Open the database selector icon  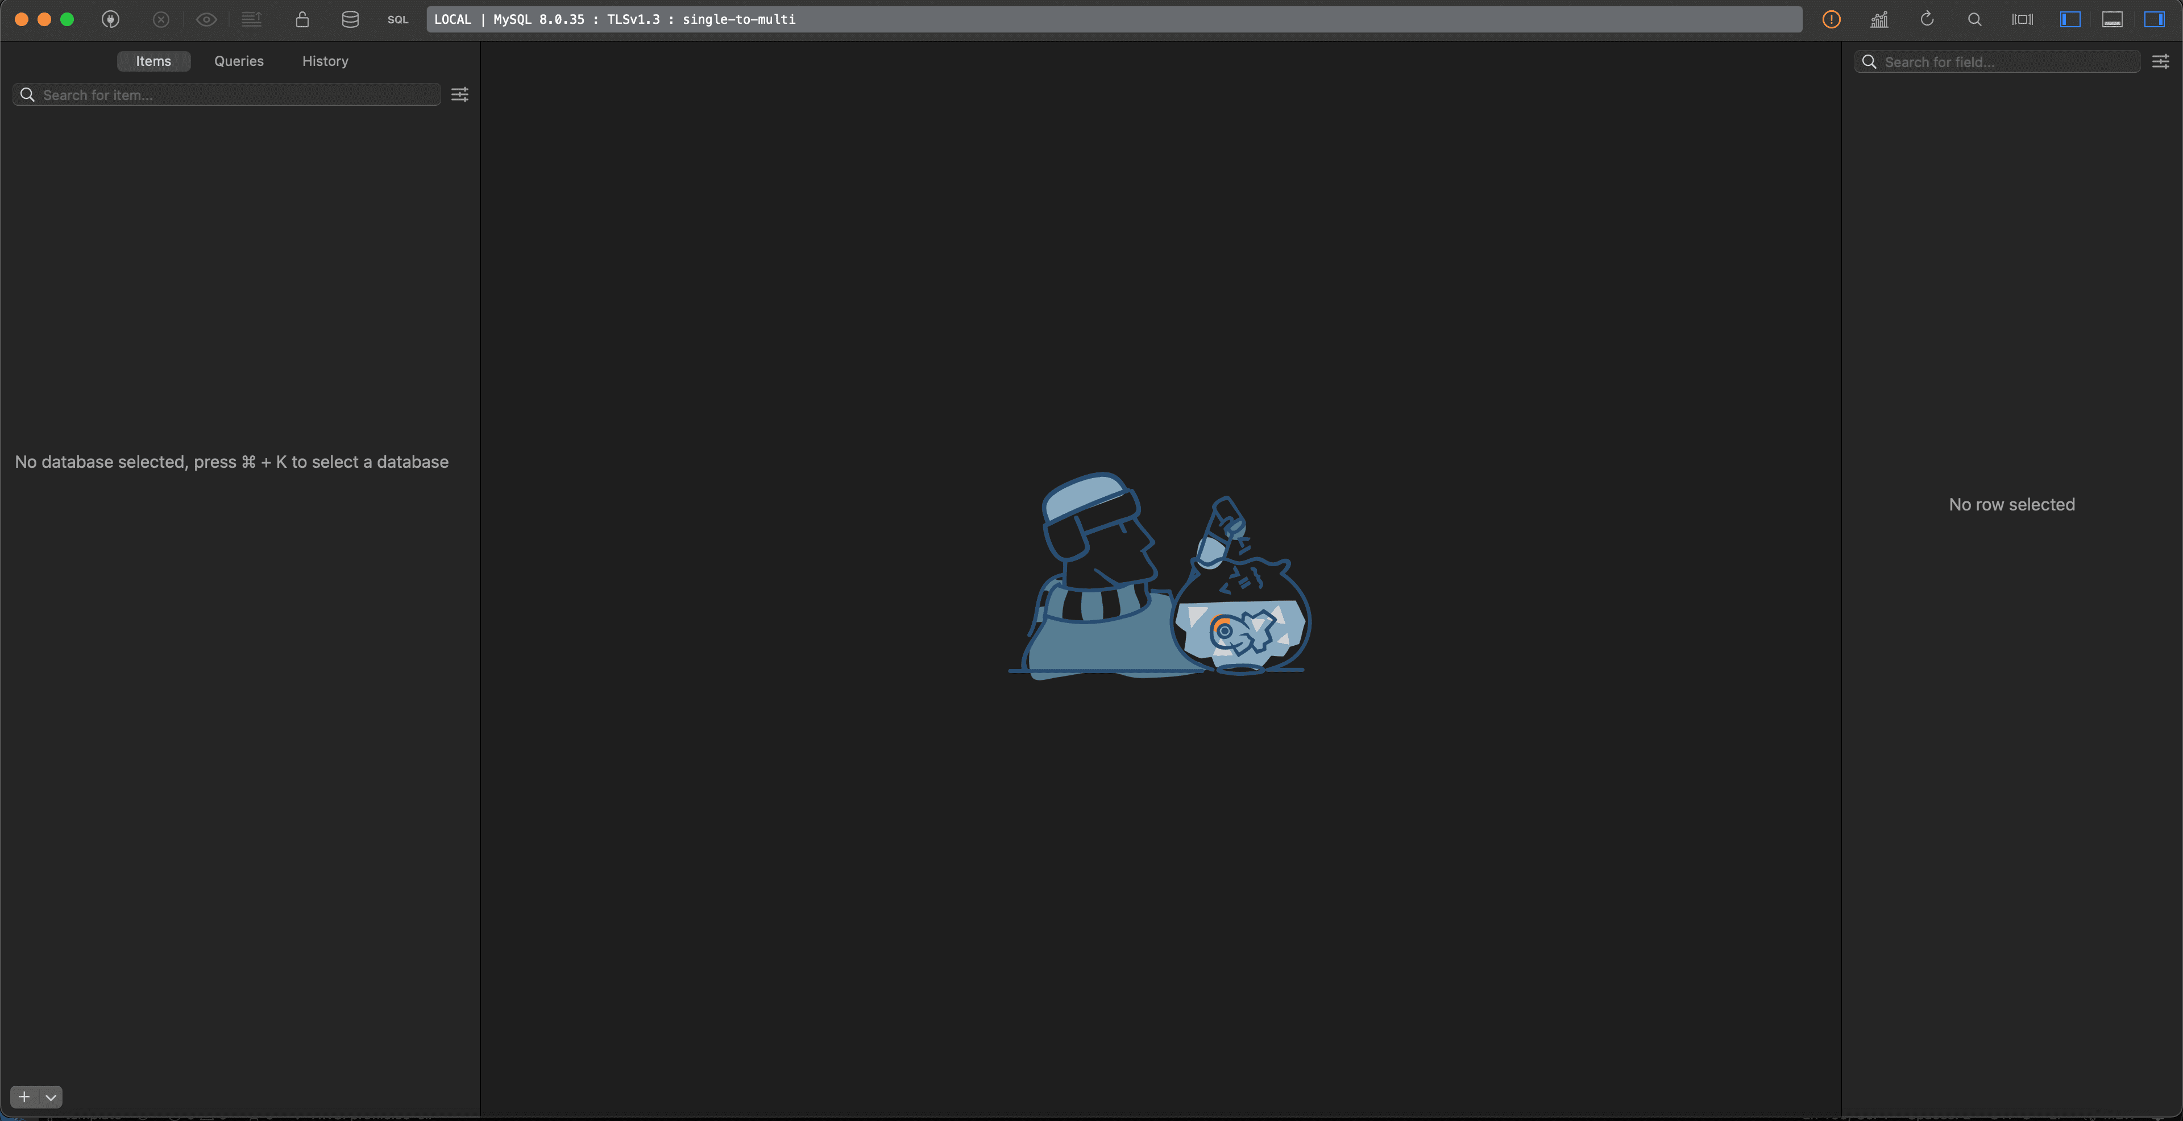(x=350, y=19)
